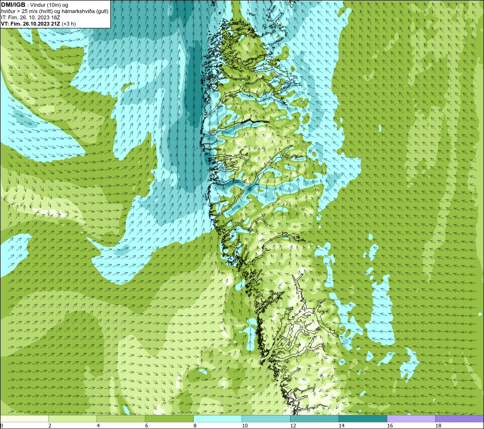
Task: Click the 'Vindur (10m) og' label
Action: [49, 5]
